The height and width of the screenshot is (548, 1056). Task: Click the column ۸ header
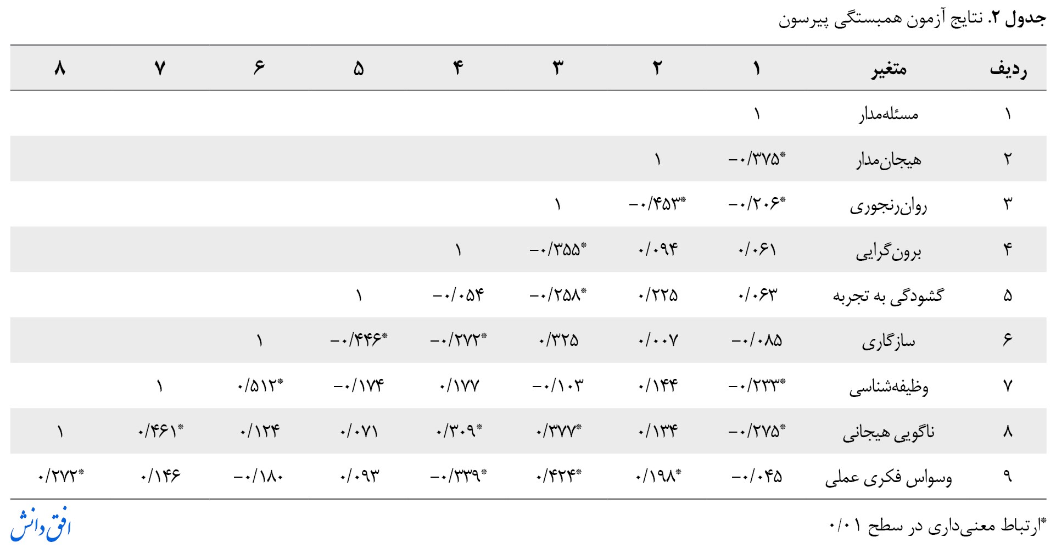coord(60,69)
